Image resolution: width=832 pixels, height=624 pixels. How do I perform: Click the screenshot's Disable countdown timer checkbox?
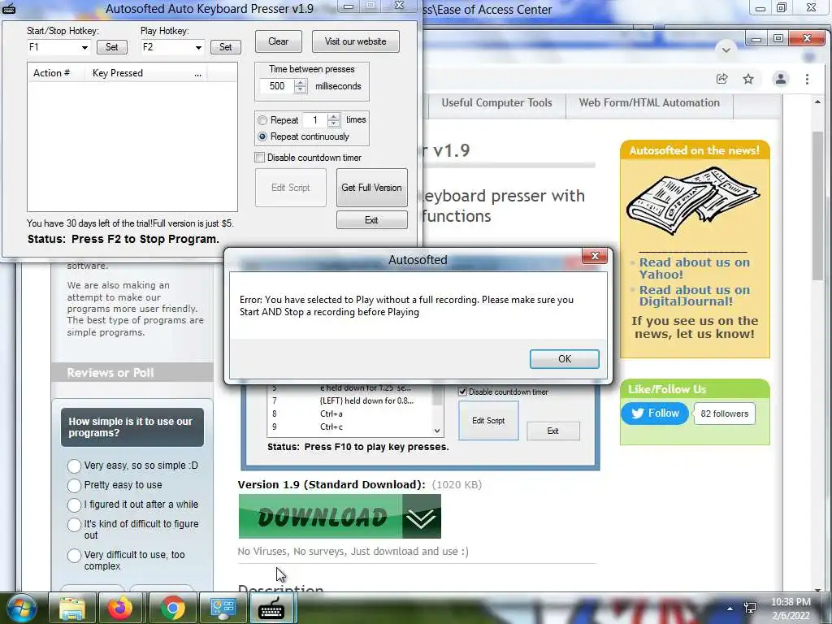coord(462,392)
